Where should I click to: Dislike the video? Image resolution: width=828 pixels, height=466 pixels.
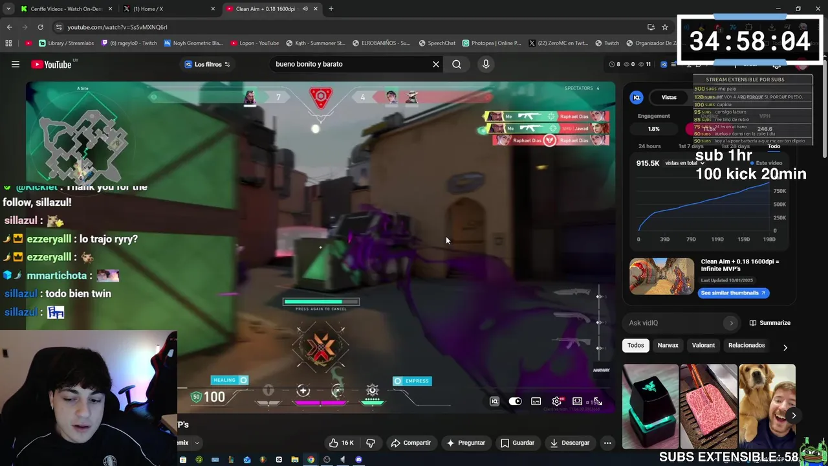click(371, 443)
